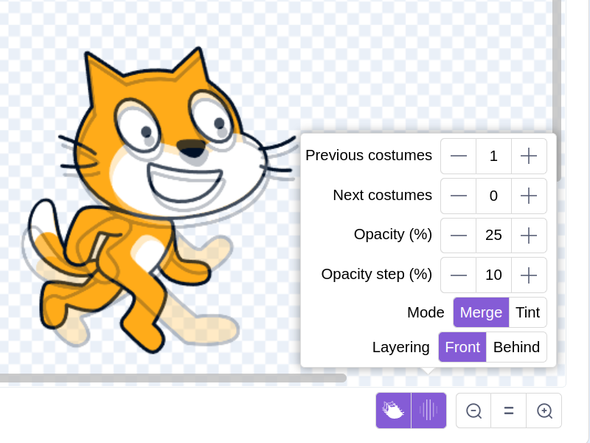Click the 'Next costumes' label
The width and height of the screenshot is (590, 443).
[x=383, y=195]
